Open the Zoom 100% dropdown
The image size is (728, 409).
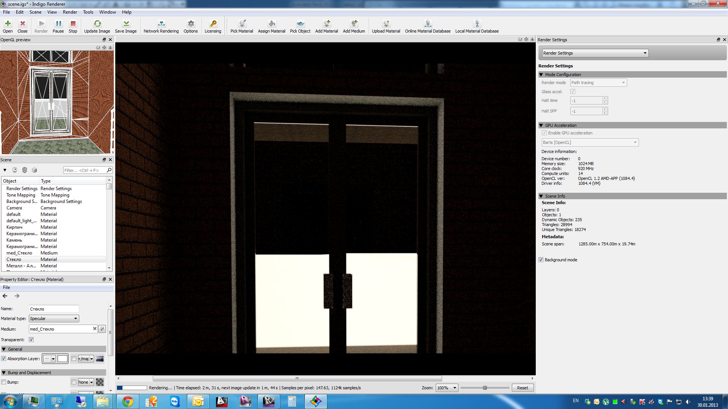(x=447, y=388)
